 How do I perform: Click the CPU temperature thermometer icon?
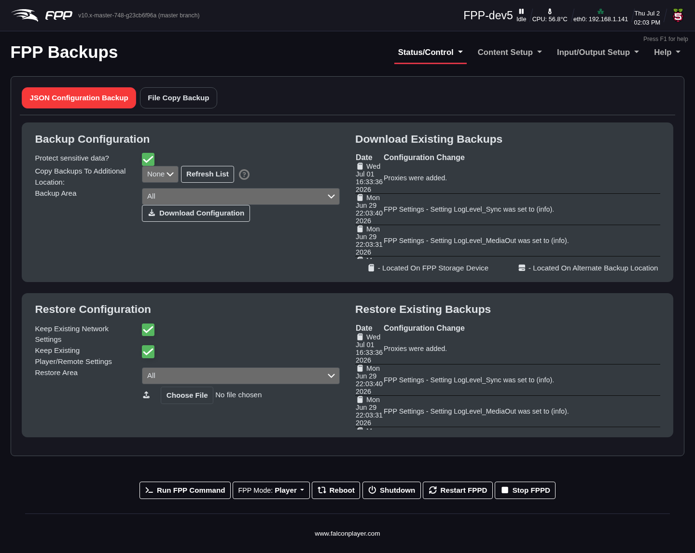[x=550, y=11]
